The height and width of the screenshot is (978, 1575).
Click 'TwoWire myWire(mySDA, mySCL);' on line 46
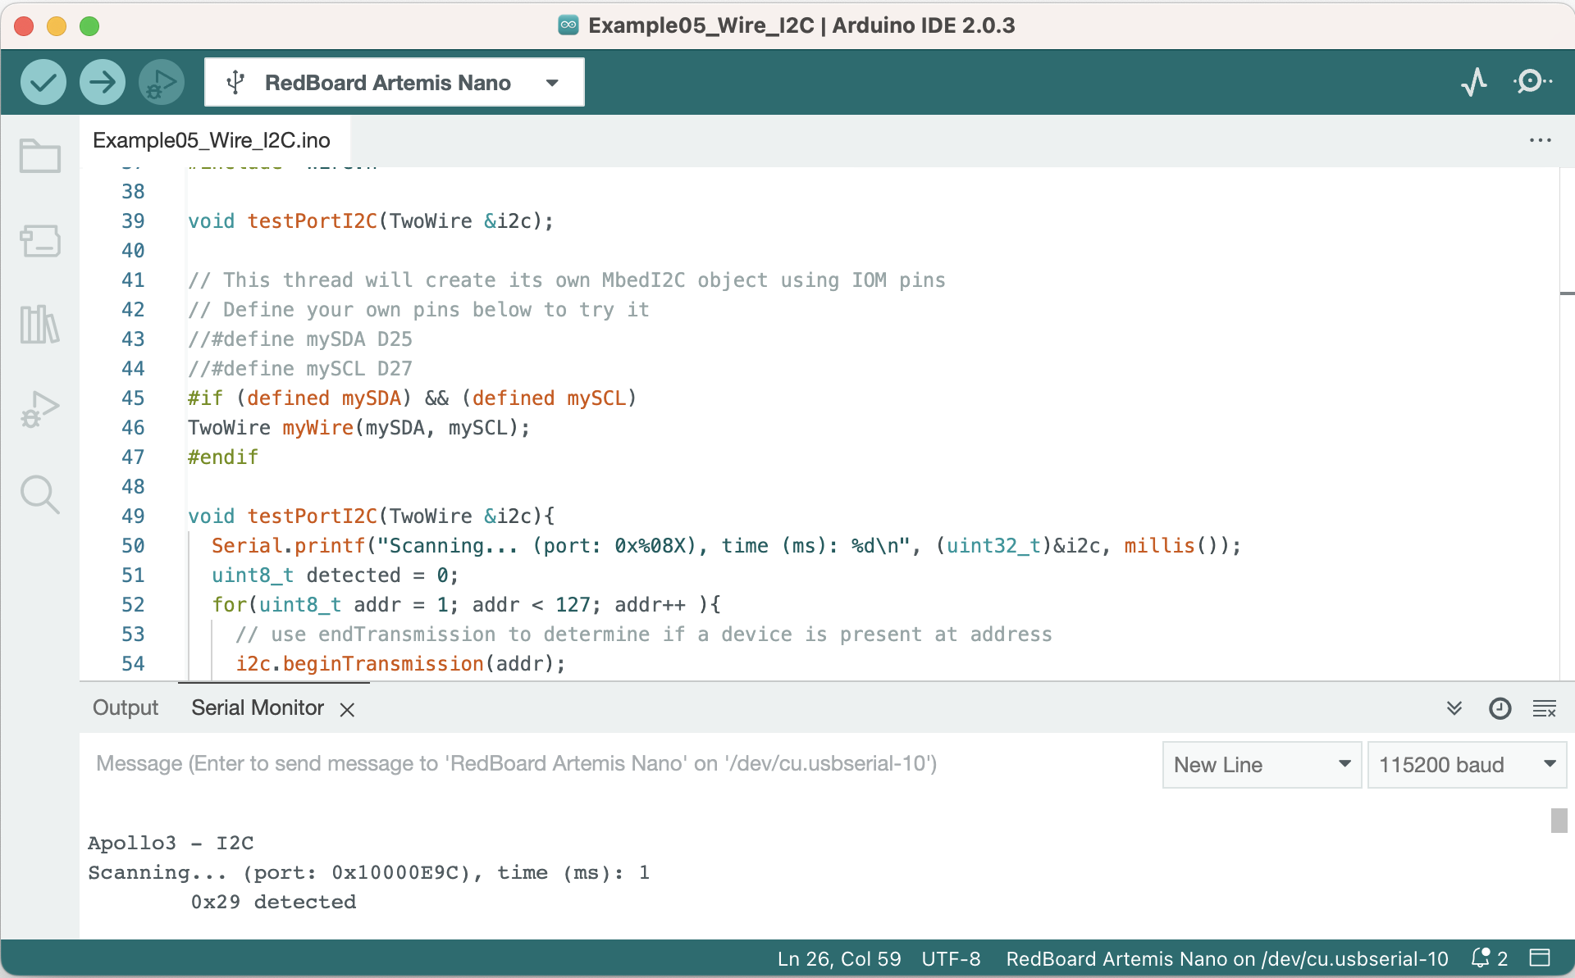[x=359, y=428]
